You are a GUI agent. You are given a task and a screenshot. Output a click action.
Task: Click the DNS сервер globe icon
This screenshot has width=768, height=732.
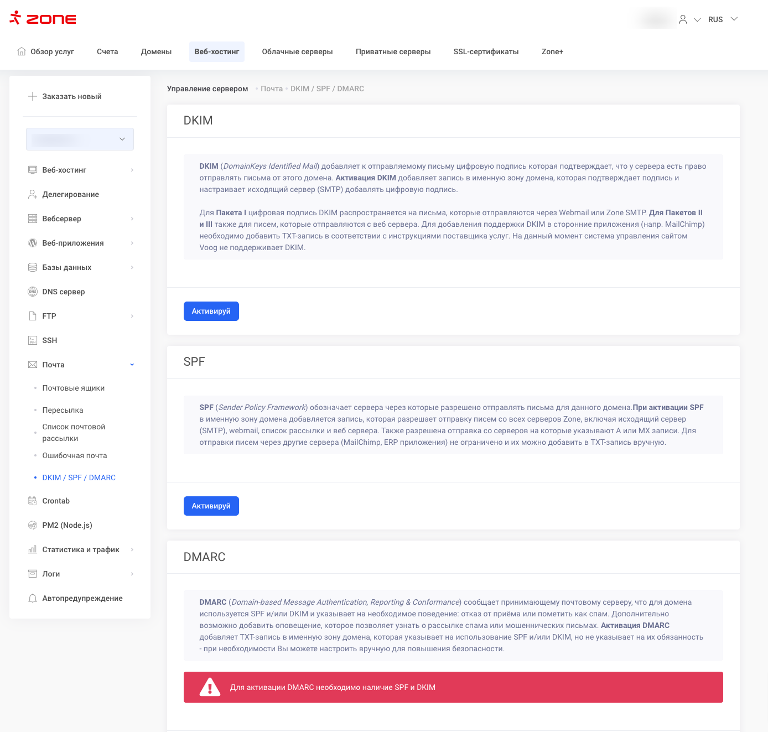click(x=33, y=292)
